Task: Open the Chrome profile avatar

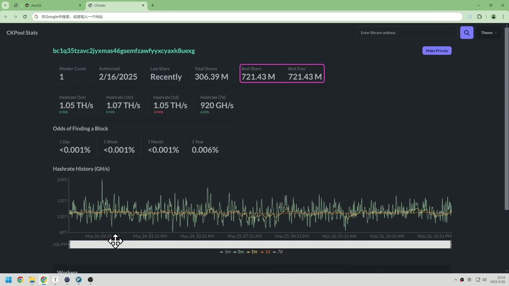Action: click(493, 17)
